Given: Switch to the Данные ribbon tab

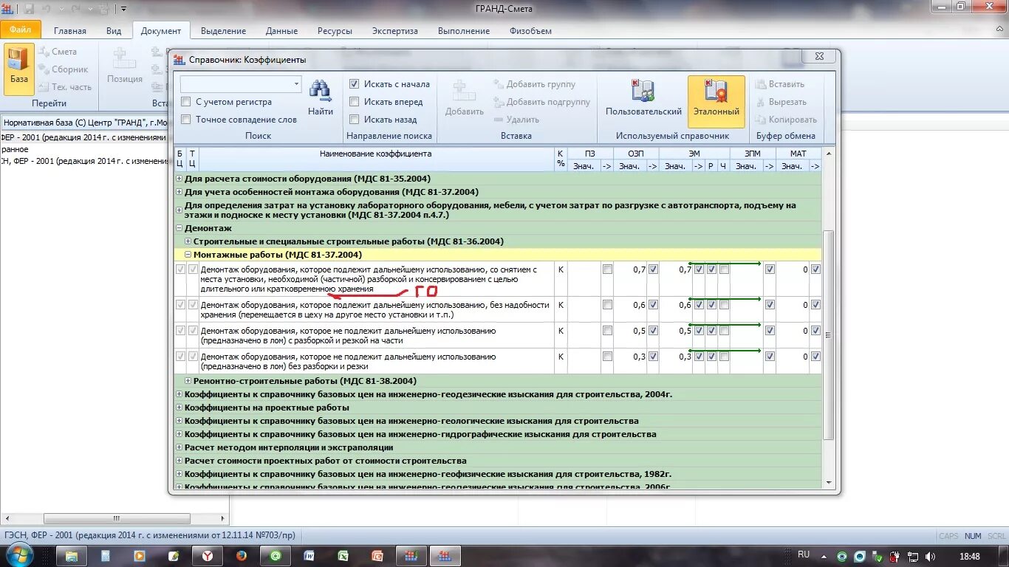Looking at the screenshot, I should tap(281, 31).
